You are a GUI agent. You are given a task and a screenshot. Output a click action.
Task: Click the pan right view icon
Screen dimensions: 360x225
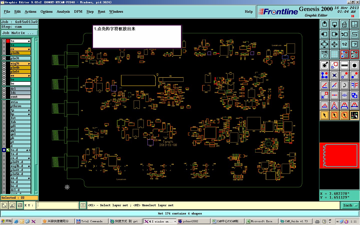click(334, 34)
